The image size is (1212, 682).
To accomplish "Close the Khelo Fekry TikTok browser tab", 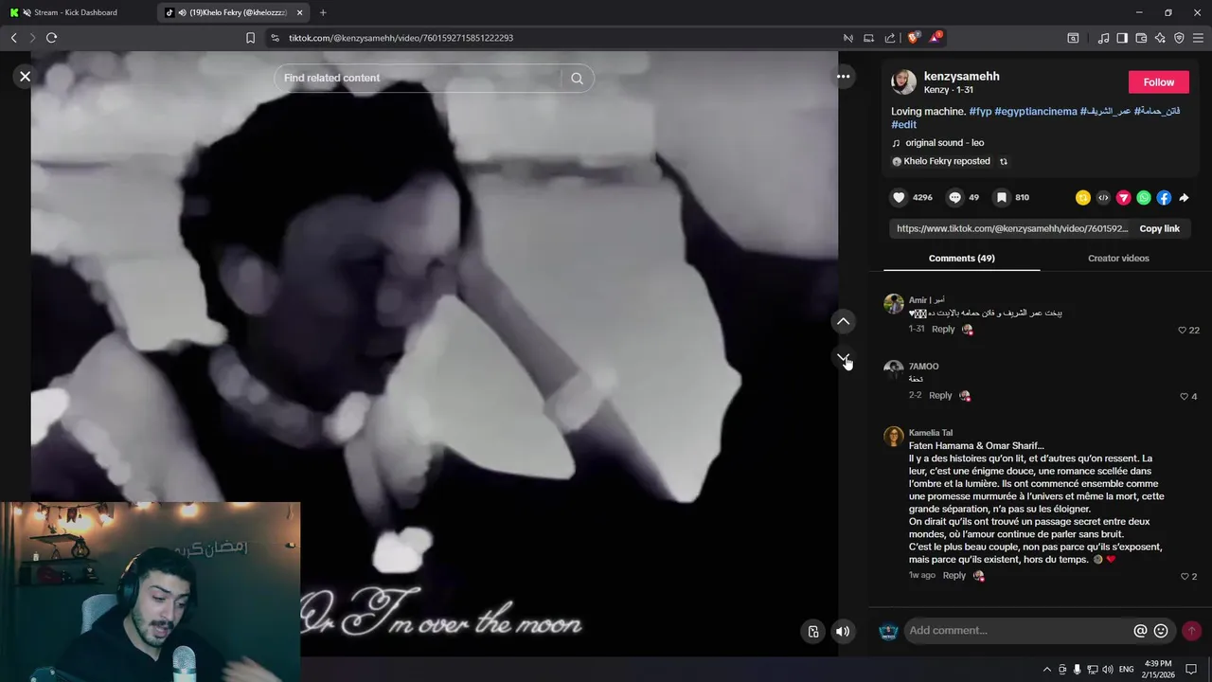I will pos(300,12).
